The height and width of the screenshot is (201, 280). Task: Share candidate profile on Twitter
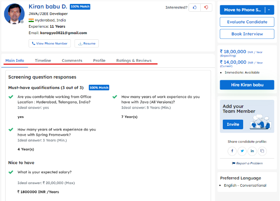pos(242,151)
